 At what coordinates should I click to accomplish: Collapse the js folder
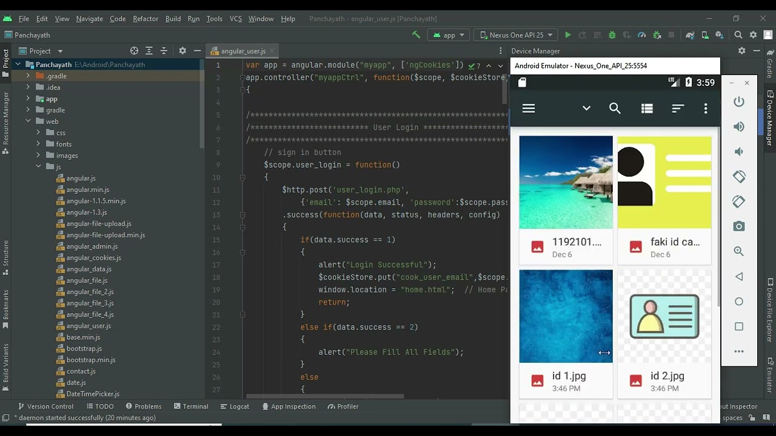point(38,167)
